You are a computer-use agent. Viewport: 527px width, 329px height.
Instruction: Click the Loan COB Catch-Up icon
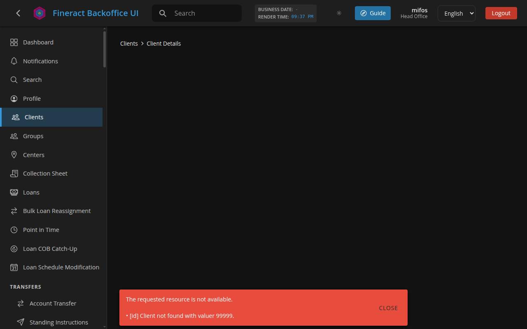[14, 248]
